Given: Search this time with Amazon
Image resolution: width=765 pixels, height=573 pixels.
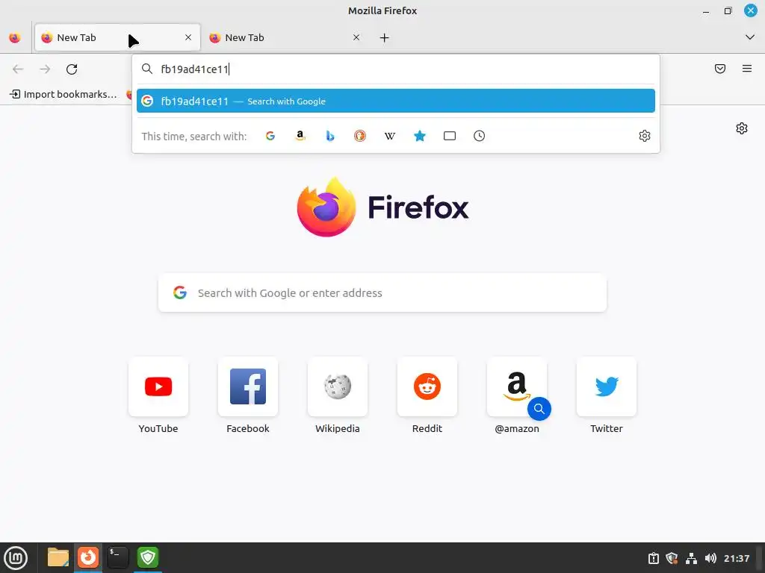Looking at the screenshot, I should (x=300, y=136).
